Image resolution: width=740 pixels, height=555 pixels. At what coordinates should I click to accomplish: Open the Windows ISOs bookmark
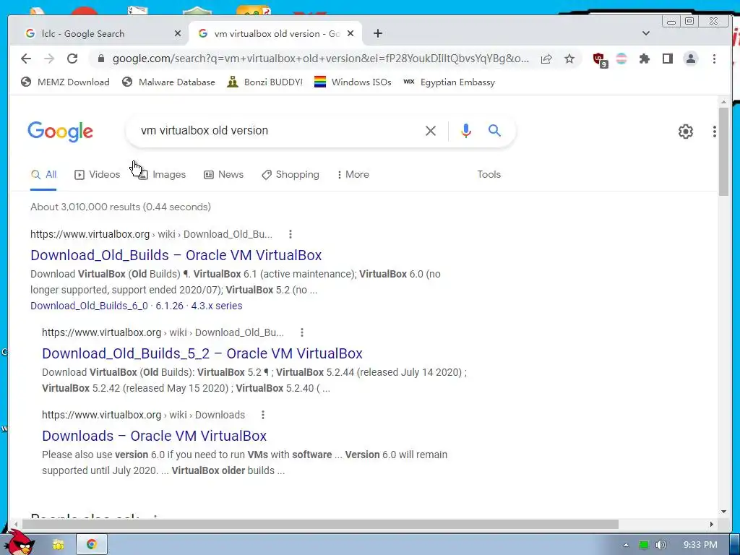[353, 82]
